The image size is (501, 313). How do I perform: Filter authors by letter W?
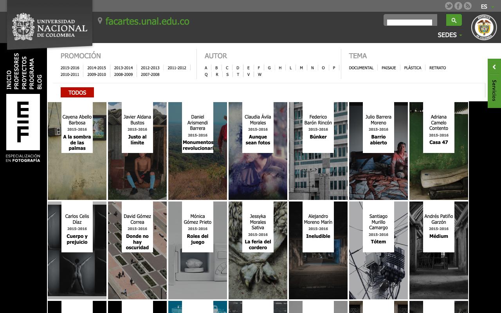click(x=260, y=74)
